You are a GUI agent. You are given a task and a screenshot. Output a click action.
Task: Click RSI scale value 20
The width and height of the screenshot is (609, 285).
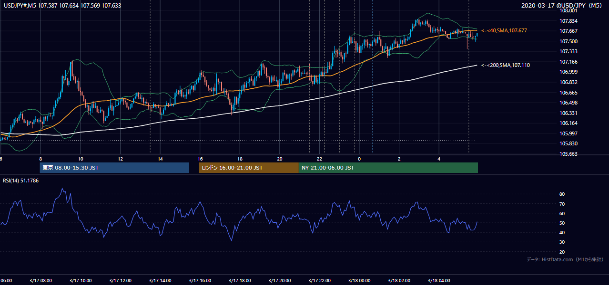coord(562,252)
